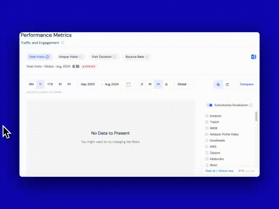Check the Zappos checkbox
Viewport: 279px width, 209px height.
(x=207, y=153)
